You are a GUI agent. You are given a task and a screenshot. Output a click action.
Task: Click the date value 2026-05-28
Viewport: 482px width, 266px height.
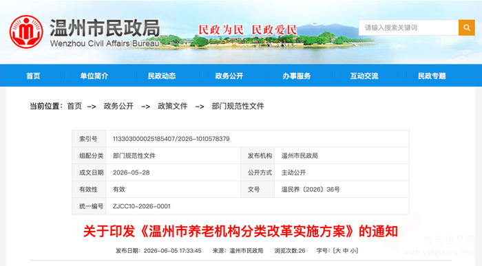point(132,173)
